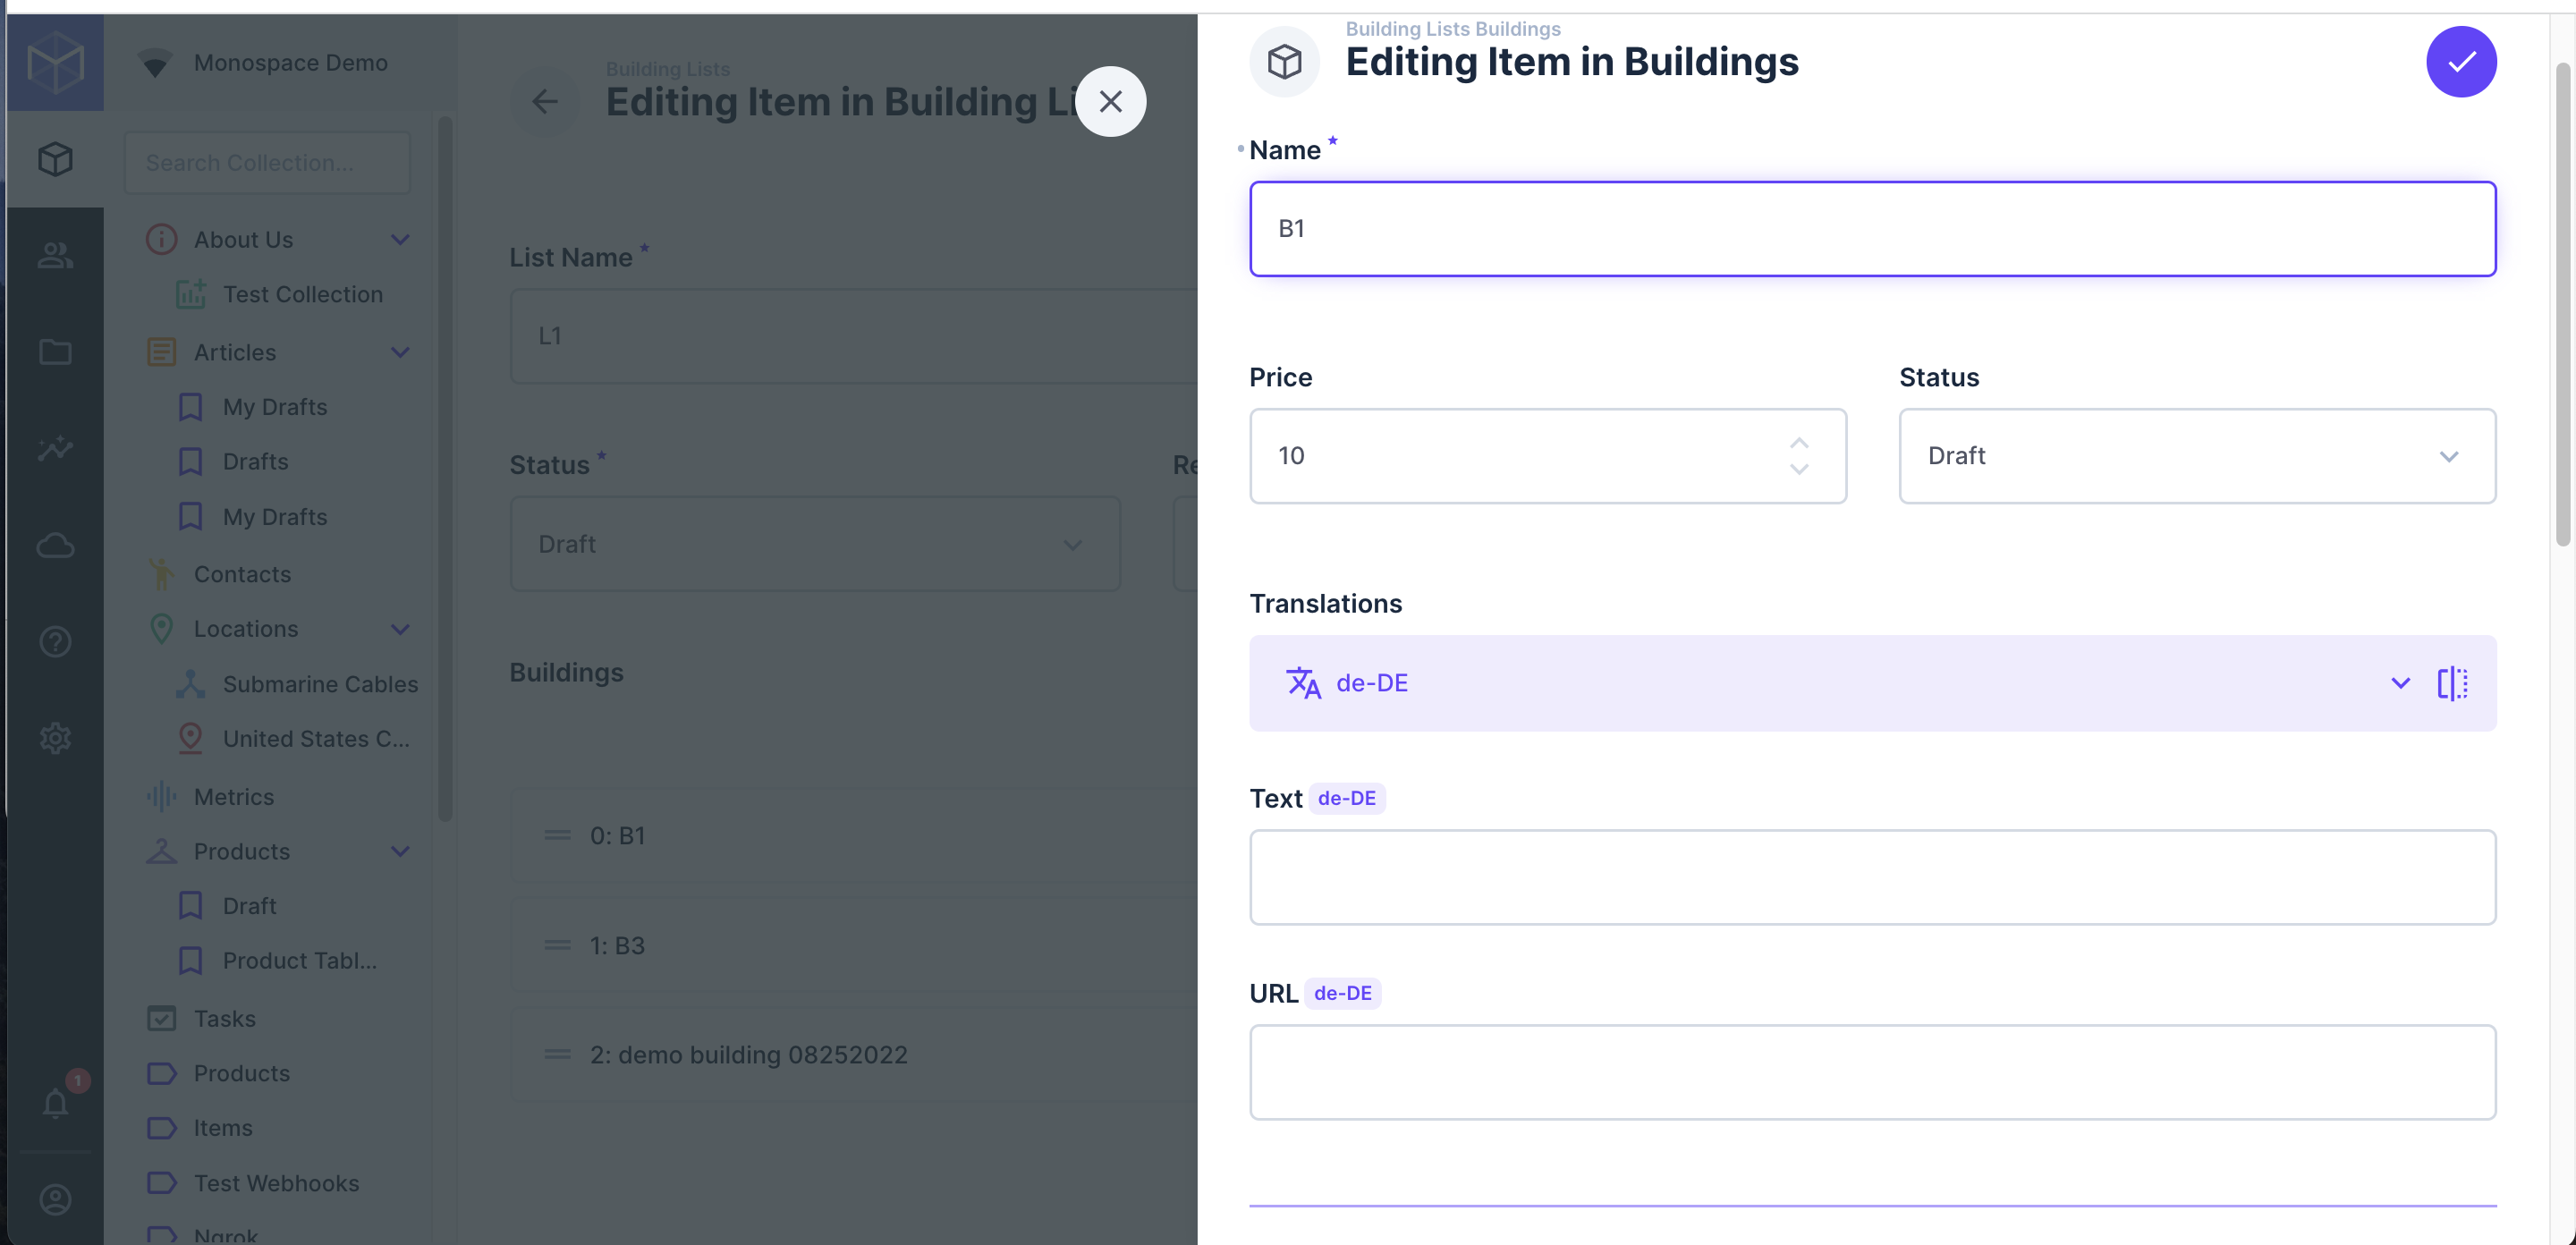Viewport: 2576px width, 1245px height.
Task: Open the Status dropdown showing Draft
Action: tap(2196, 456)
